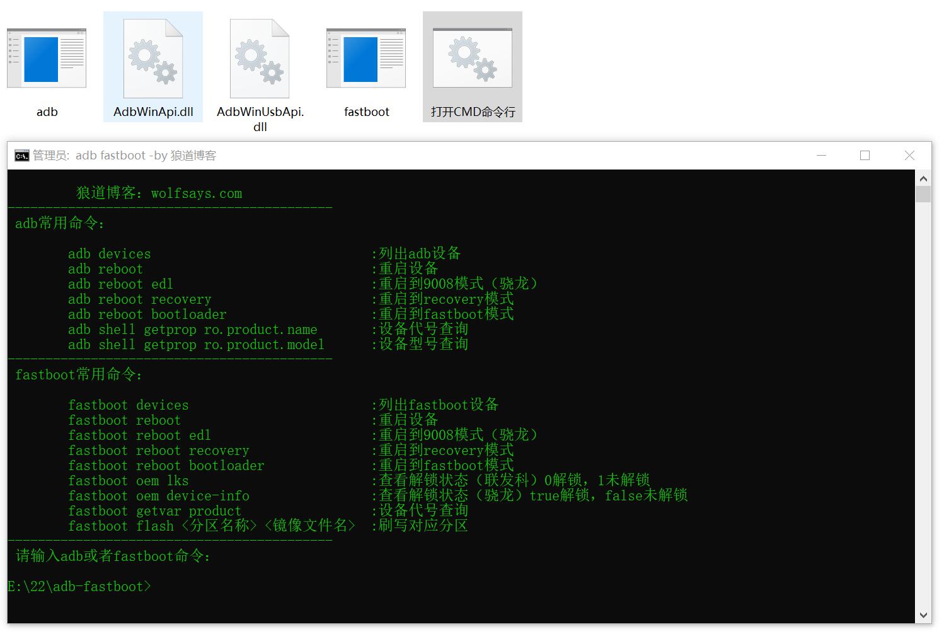Screen dimensions: 944x639
Task: Maximize the adb fastboot console window
Action: (x=865, y=156)
